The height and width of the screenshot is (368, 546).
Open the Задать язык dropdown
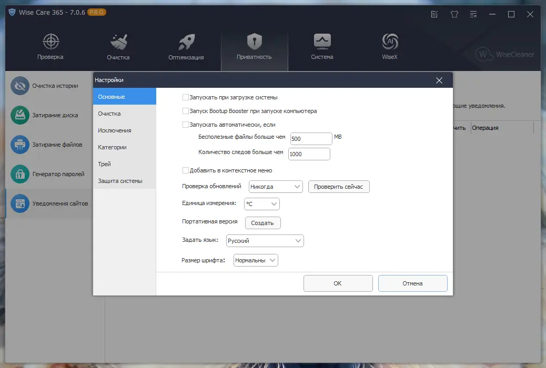tap(265, 241)
